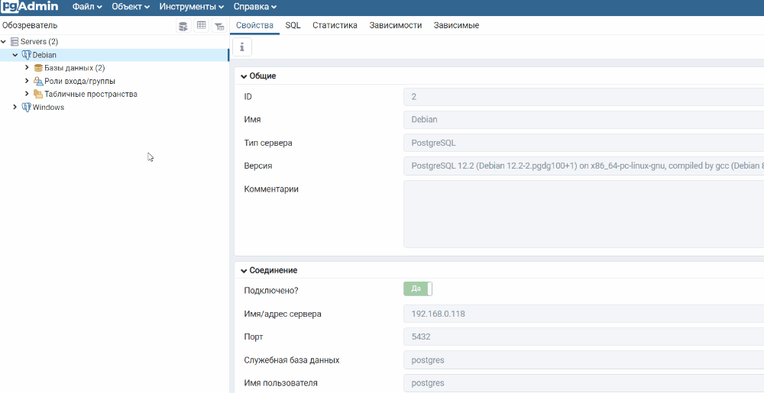764x393 pixels.
Task: Switch to the SQL tab
Action: point(293,25)
